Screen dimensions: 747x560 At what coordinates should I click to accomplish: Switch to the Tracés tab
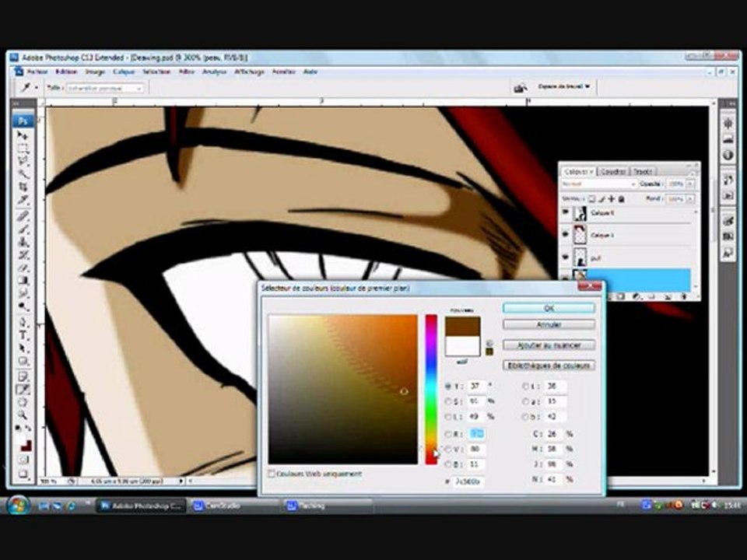642,171
